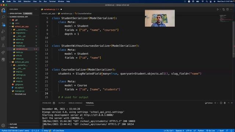Viewport: 235px width, 132px height.
Task: Click the Python terminal shell label
Action: point(209,103)
